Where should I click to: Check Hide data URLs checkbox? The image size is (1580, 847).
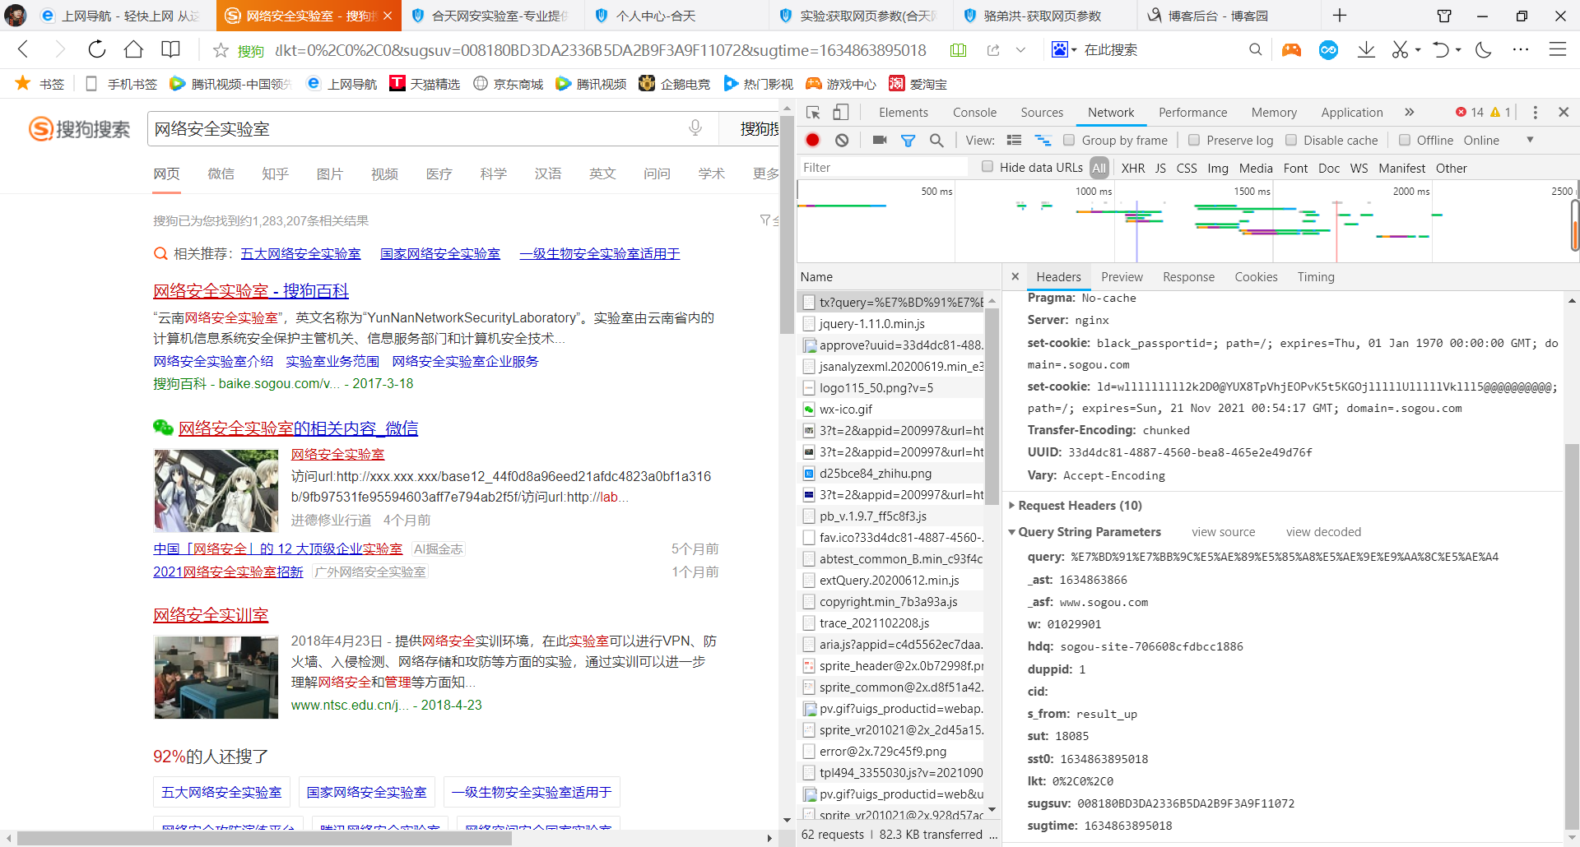click(987, 167)
